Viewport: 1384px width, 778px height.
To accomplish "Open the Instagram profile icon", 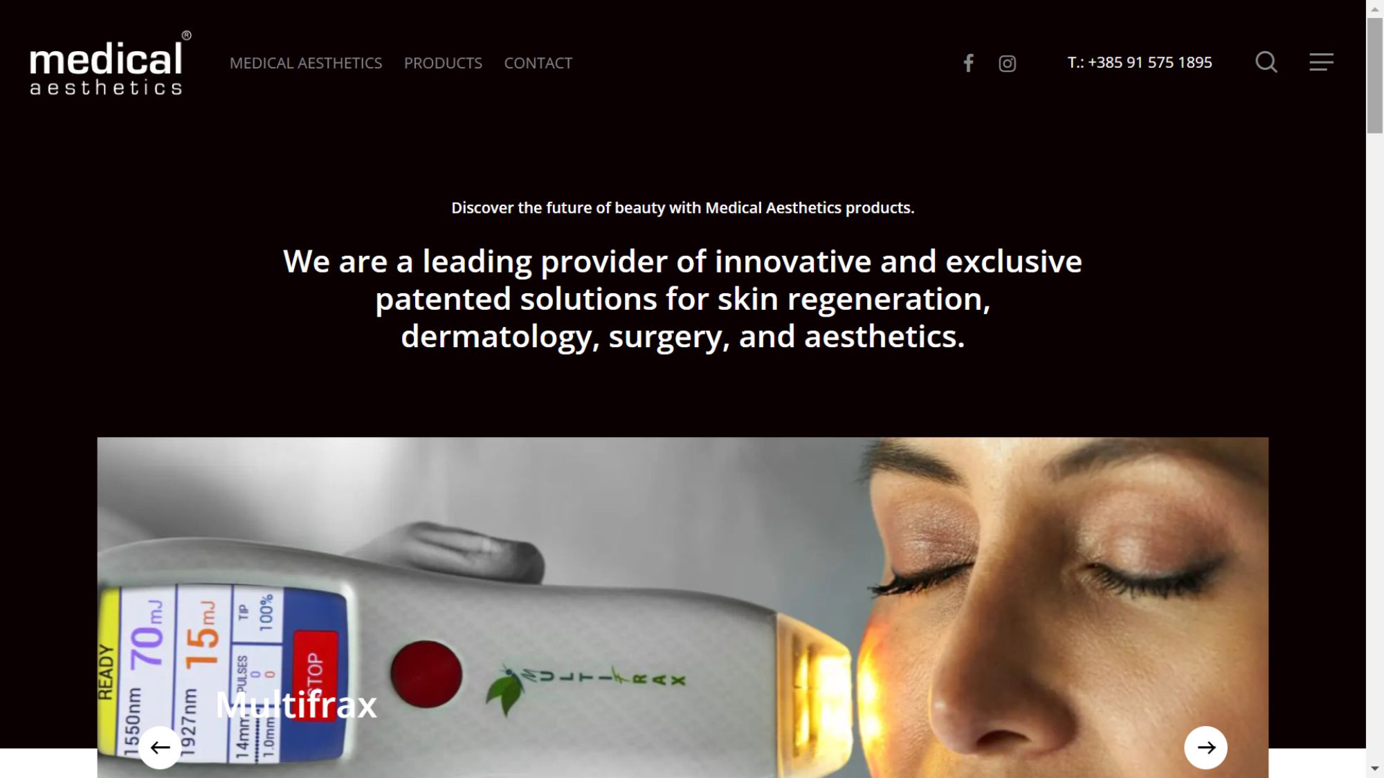I will click(1007, 64).
